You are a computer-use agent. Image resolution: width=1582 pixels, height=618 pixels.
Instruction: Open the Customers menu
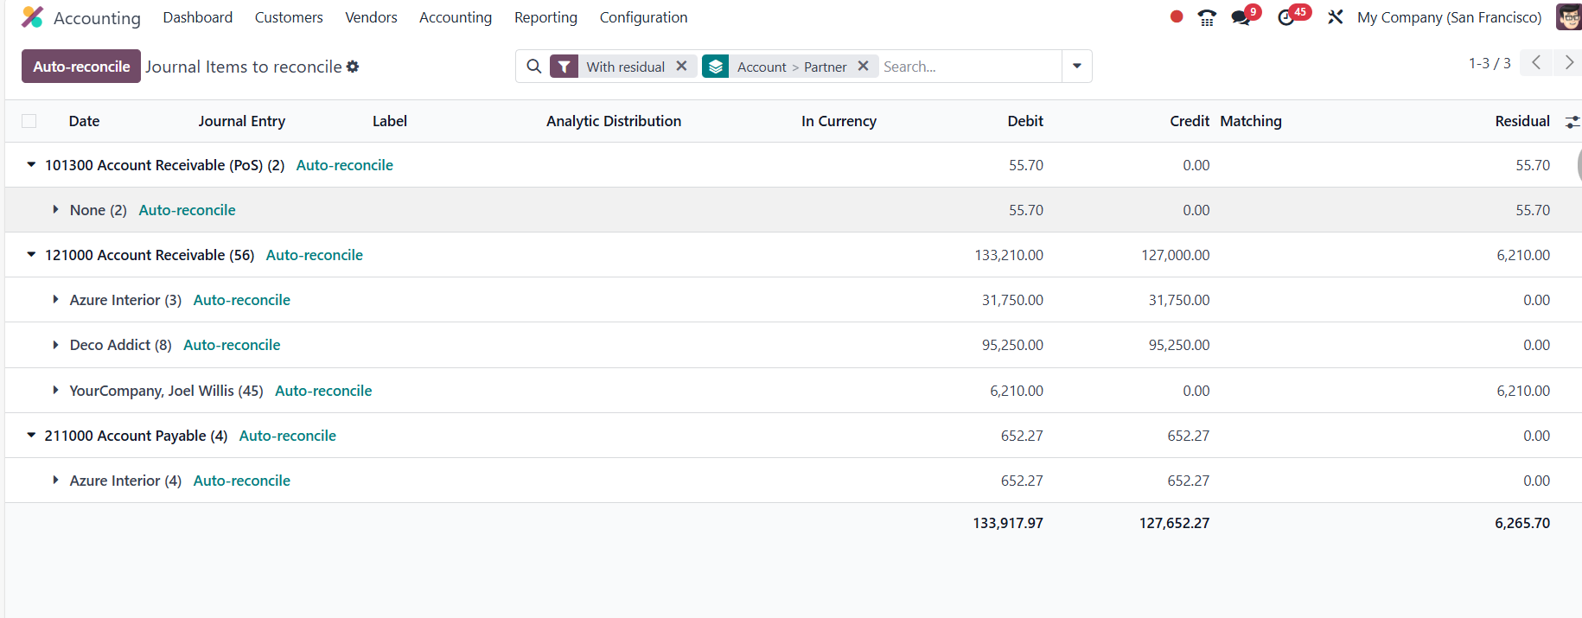click(289, 17)
